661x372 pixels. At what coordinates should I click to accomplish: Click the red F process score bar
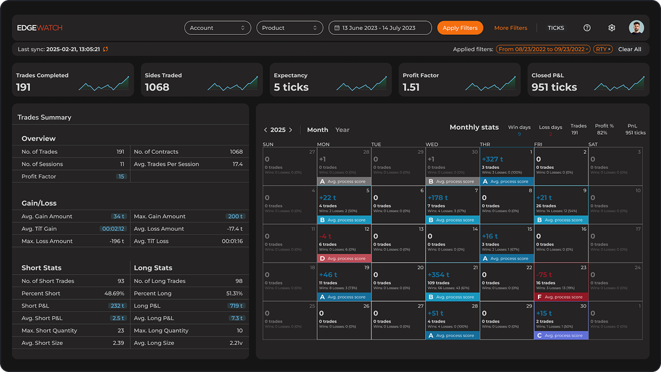(561, 297)
